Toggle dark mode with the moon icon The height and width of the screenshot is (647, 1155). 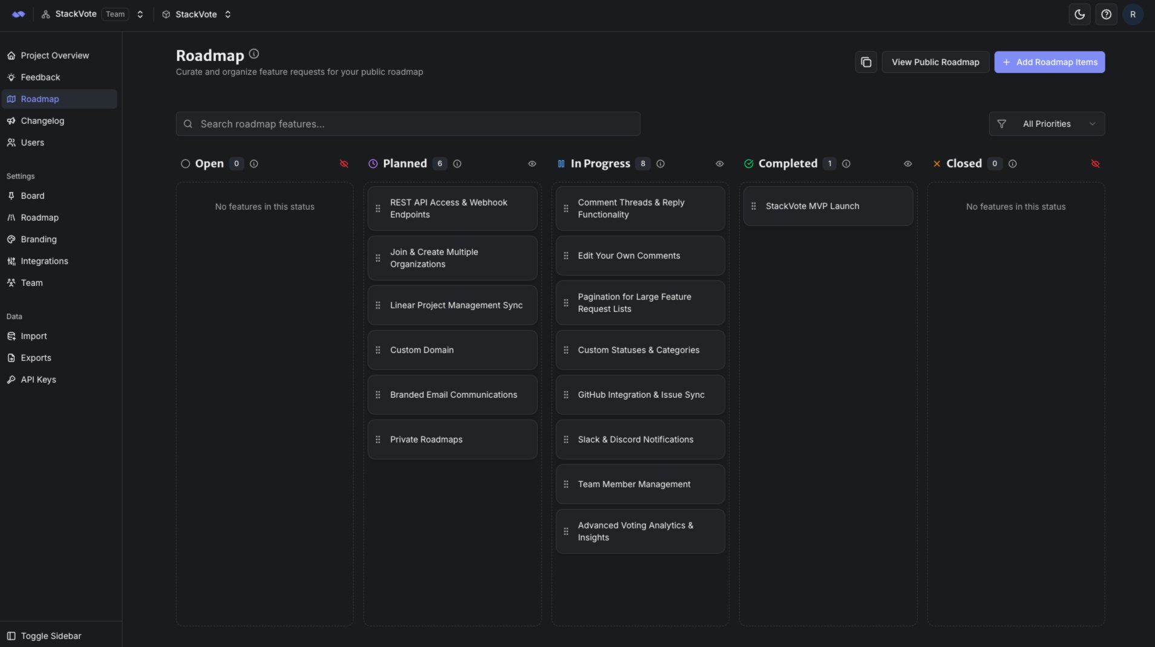tap(1079, 14)
